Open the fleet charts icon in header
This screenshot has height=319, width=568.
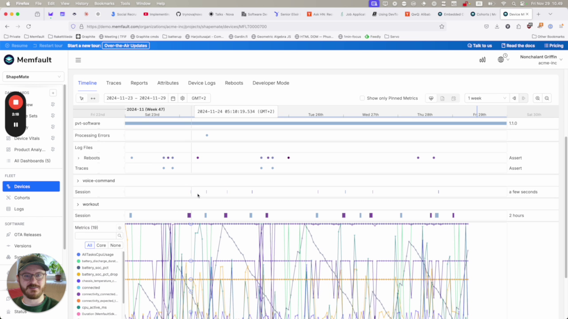[482, 60]
